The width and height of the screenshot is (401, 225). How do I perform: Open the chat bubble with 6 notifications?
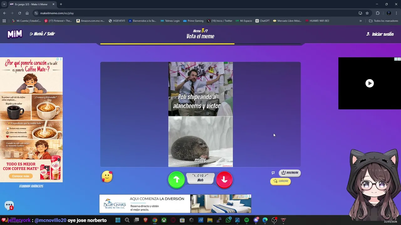click(x=9, y=206)
